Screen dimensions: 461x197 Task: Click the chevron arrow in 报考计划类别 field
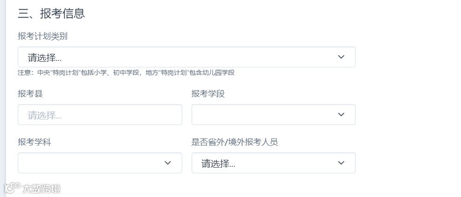341,57
